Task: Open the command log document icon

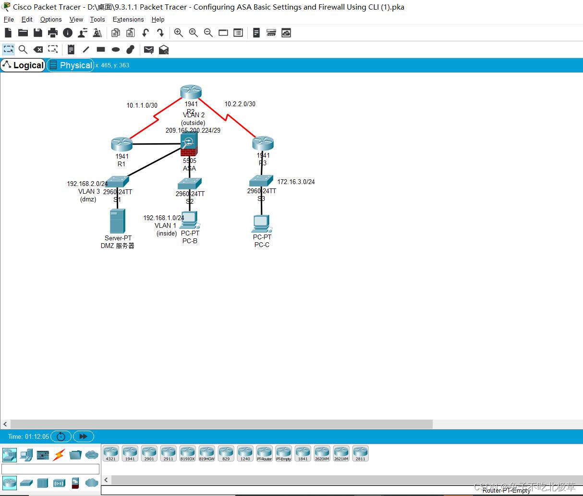Action: [256, 33]
